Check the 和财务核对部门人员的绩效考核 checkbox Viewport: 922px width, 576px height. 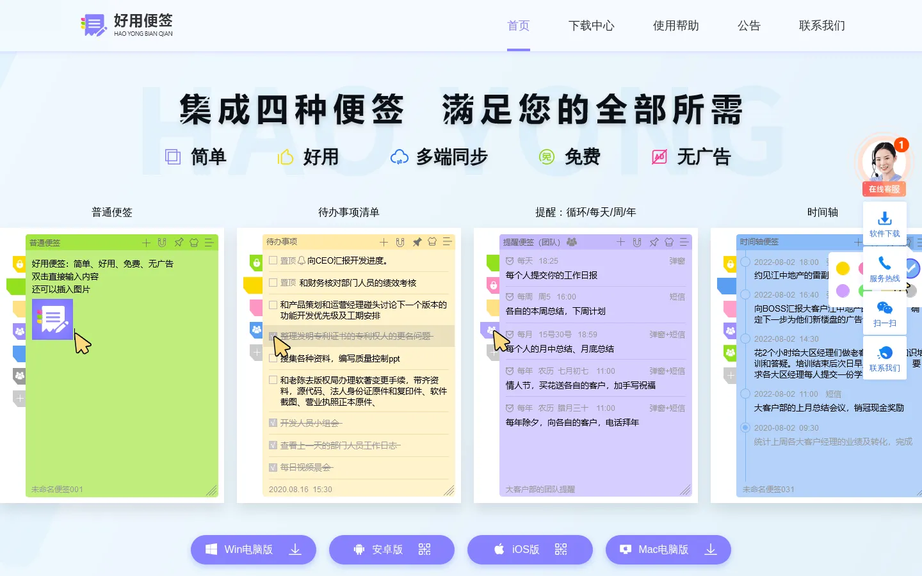click(x=273, y=282)
